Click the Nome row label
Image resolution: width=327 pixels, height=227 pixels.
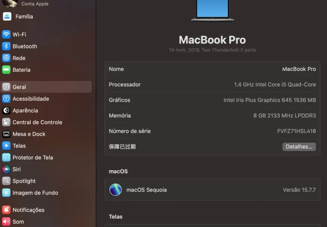tap(116, 69)
